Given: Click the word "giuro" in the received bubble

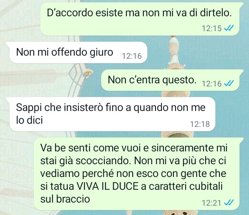Looking at the screenshot, I should (x=101, y=52).
